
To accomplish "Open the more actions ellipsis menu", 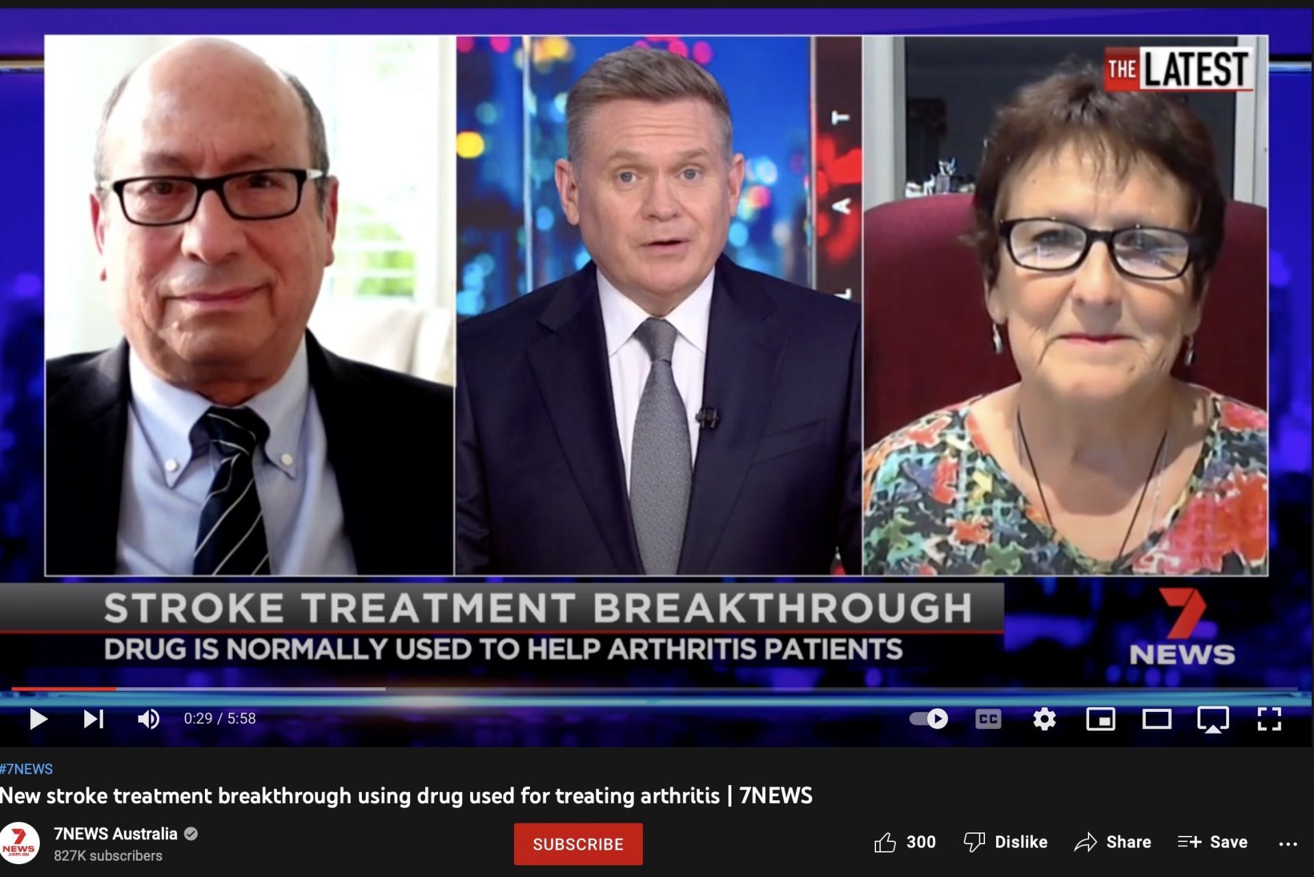I will pos(1288,843).
